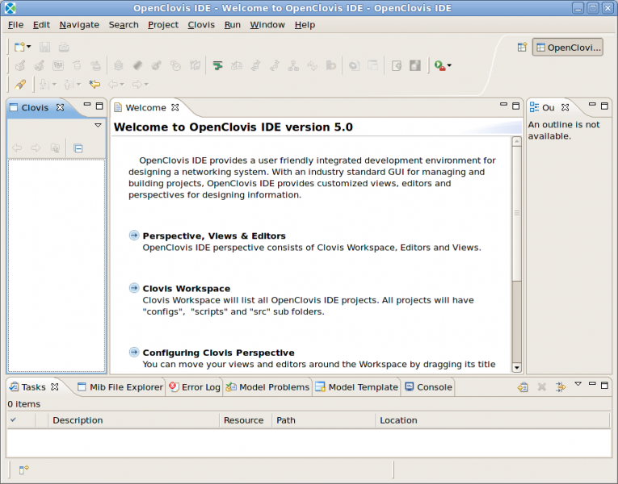
Task: Open the Back history dropdown arrow
Action: 122,84
